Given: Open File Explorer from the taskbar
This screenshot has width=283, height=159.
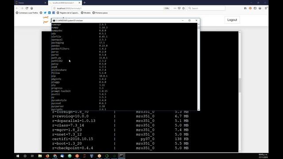Looking at the screenshot, I should tap(40, 156).
